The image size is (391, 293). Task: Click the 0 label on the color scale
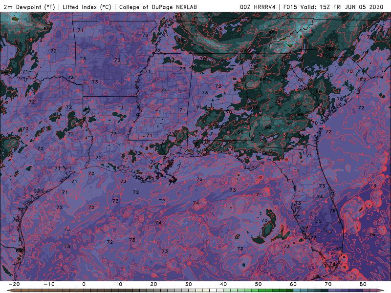tap(84, 284)
